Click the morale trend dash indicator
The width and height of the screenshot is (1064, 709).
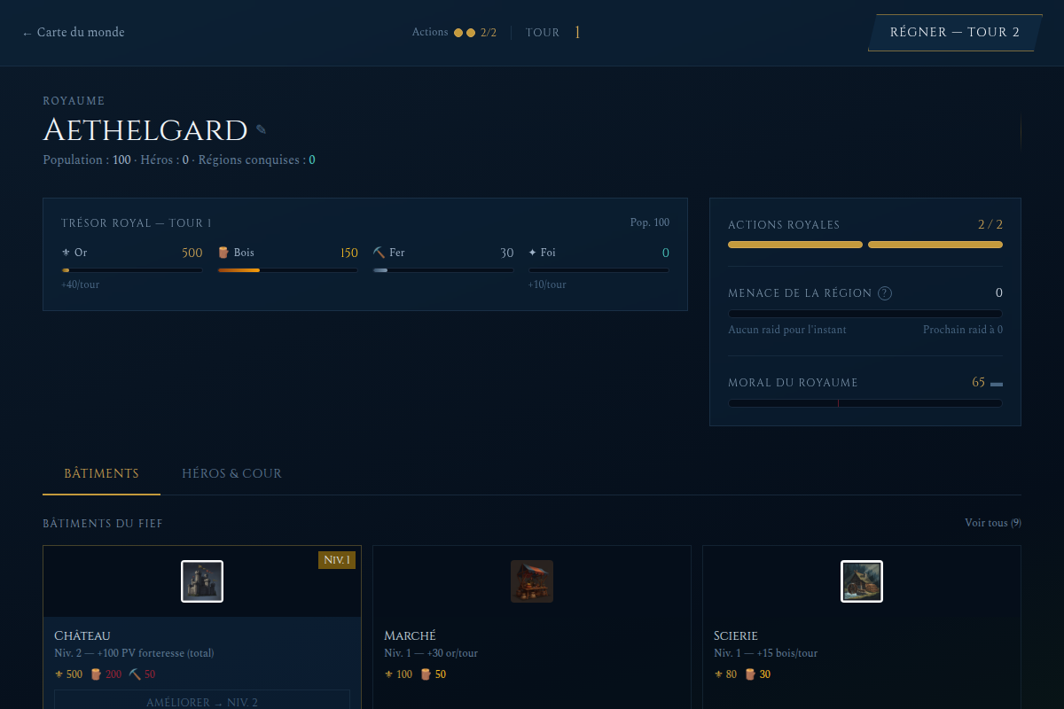click(997, 384)
